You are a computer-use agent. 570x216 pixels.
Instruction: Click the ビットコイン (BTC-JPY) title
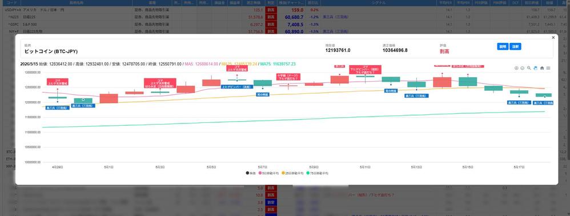[x=51, y=51]
